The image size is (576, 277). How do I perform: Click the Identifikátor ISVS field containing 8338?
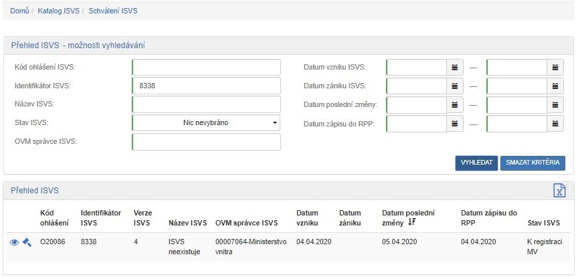(206, 86)
